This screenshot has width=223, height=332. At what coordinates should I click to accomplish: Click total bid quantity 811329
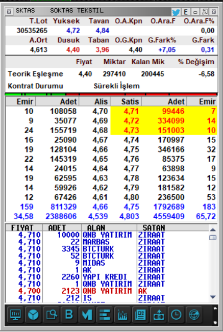pos(63,207)
